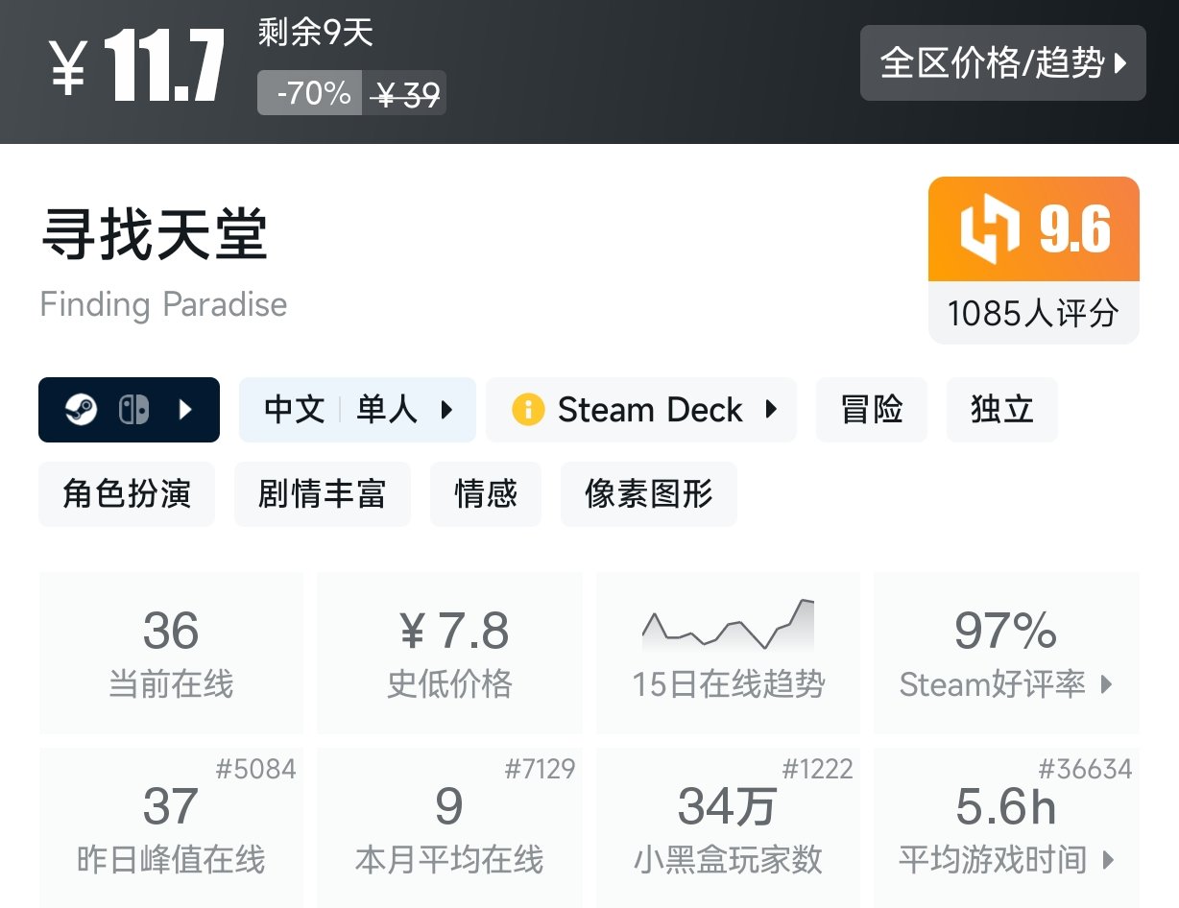Click the 当前在线 online counter card

[171, 653]
